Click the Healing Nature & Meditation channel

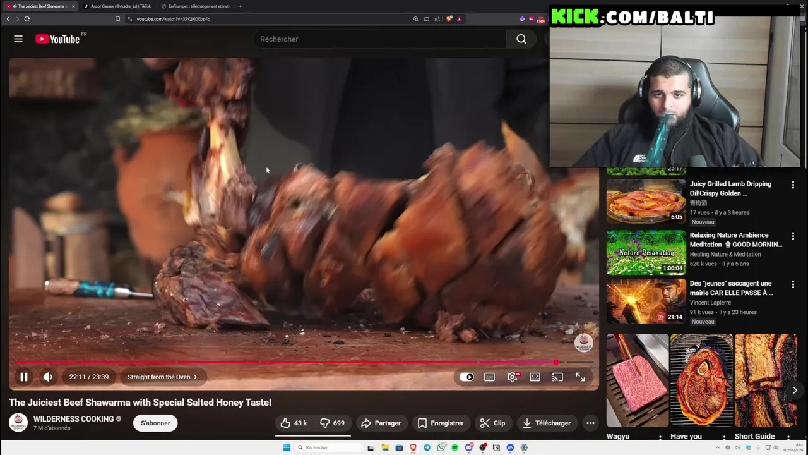click(725, 254)
